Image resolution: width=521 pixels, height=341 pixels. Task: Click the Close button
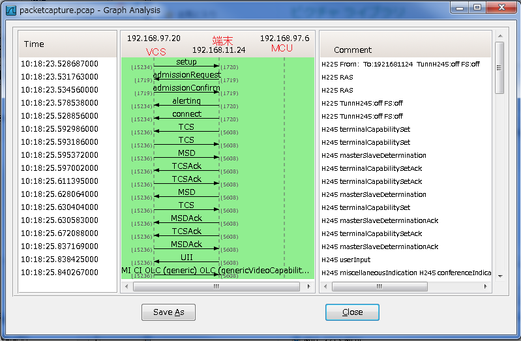coord(352,312)
